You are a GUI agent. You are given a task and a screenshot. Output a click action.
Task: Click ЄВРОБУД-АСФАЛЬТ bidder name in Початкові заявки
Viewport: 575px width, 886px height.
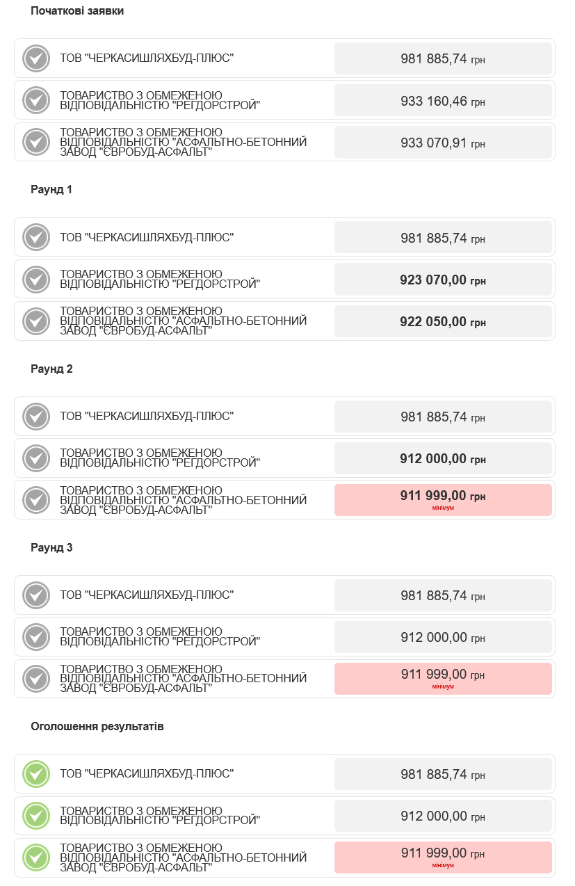click(184, 142)
